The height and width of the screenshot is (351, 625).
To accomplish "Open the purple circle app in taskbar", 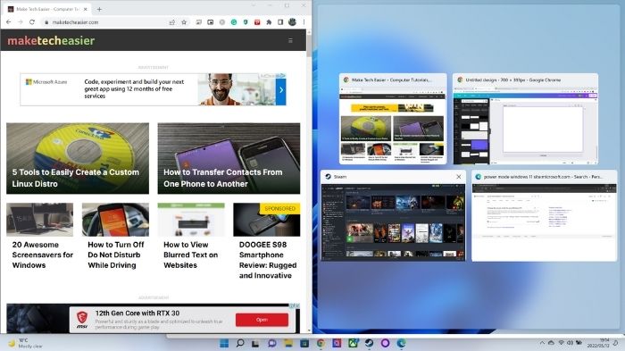I will coord(385,343).
